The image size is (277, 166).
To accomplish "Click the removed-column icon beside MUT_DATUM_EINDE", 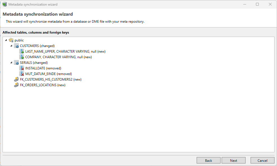I will pyautogui.click(x=22, y=74).
